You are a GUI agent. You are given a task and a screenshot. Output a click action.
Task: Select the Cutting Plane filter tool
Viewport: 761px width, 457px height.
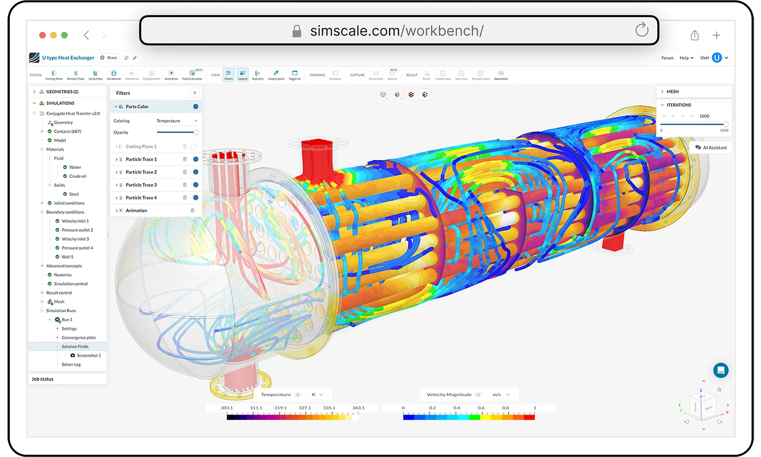[54, 75]
